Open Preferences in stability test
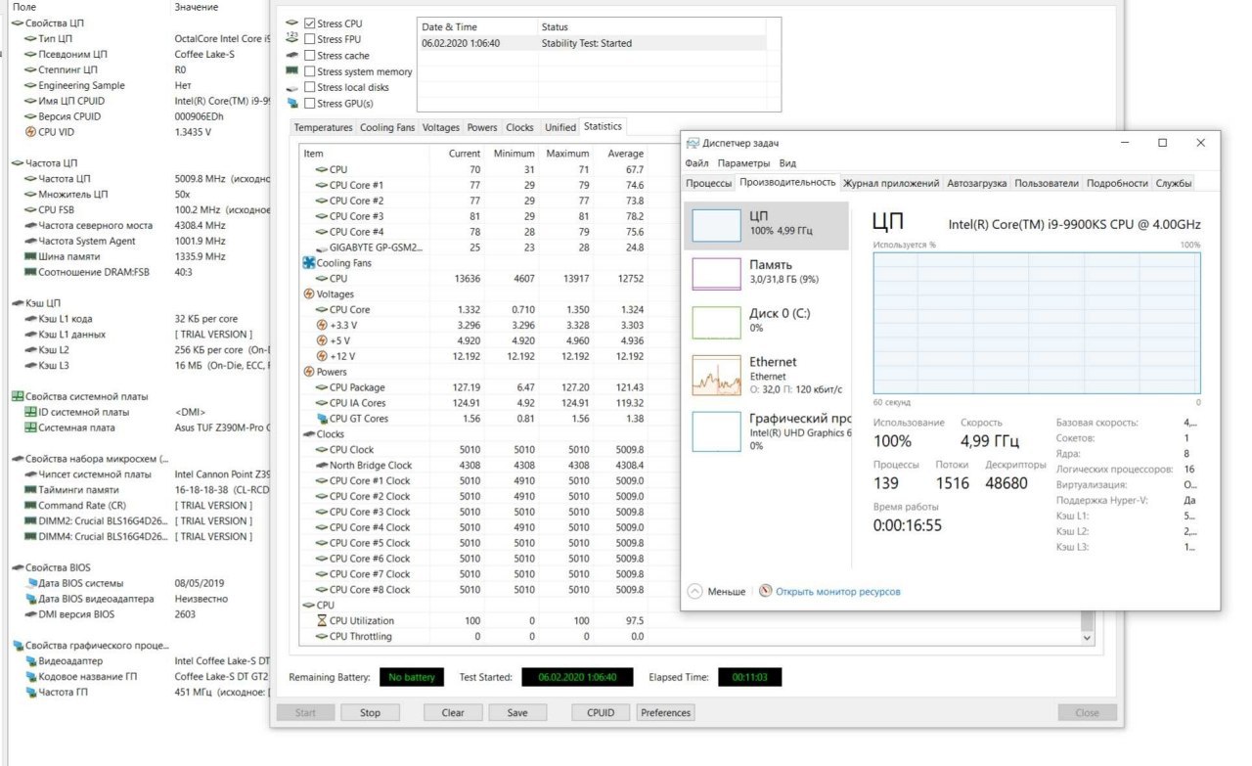 pos(666,712)
